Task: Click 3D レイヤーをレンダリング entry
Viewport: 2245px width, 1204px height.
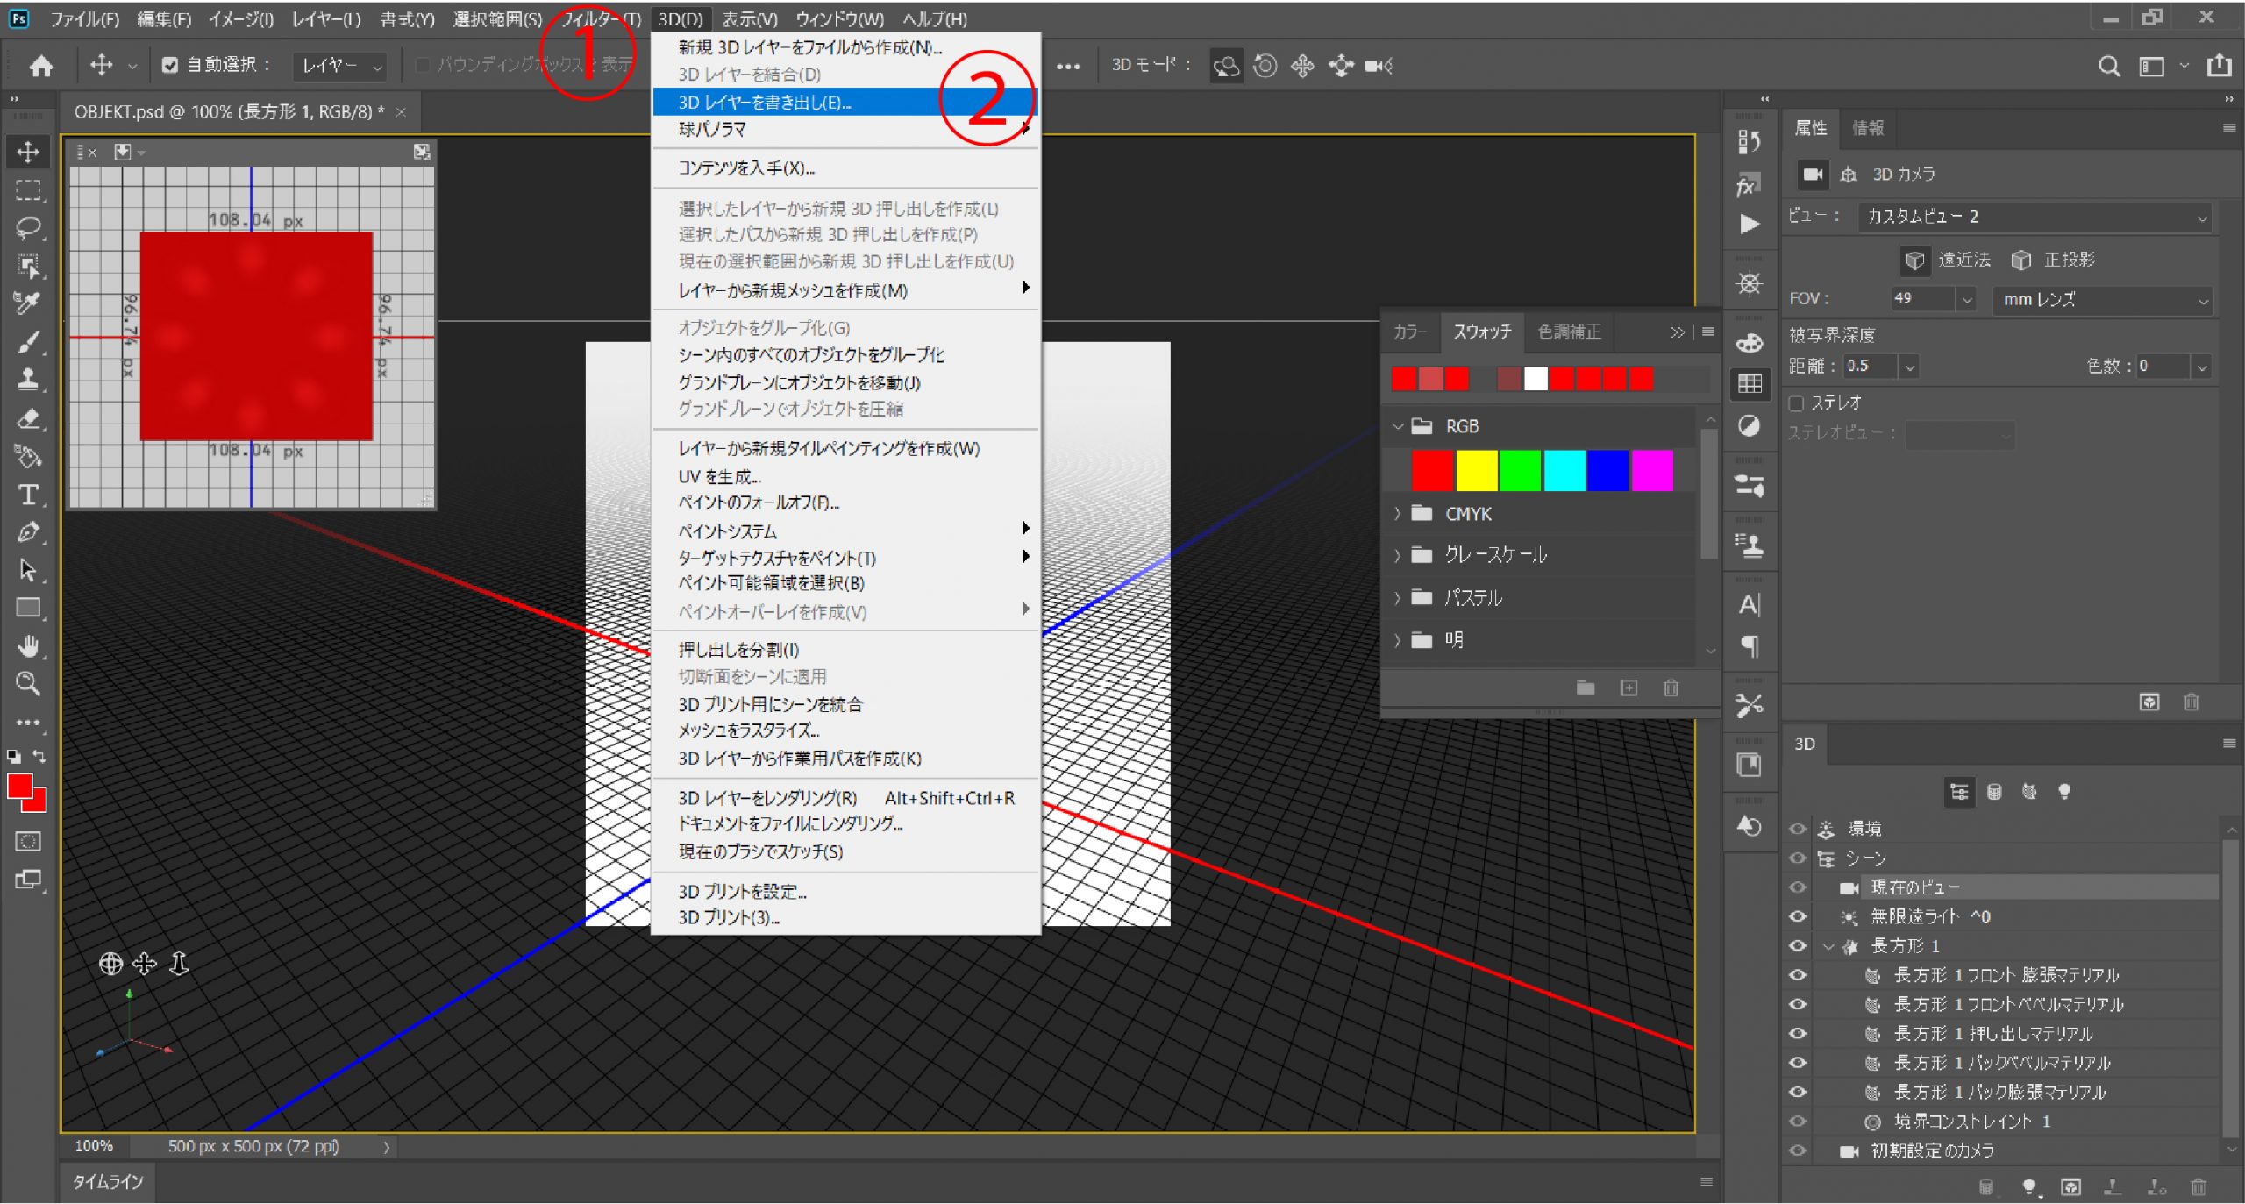Action: click(845, 798)
